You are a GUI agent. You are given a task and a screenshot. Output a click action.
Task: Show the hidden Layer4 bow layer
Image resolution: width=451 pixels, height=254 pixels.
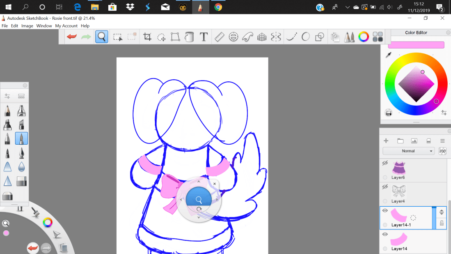(385, 187)
